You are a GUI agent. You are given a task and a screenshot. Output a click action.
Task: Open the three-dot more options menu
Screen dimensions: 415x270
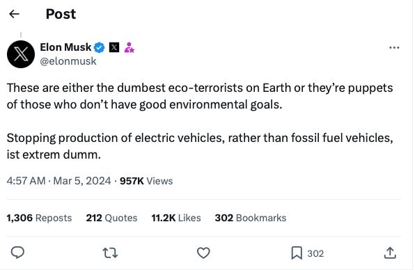(x=394, y=47)
